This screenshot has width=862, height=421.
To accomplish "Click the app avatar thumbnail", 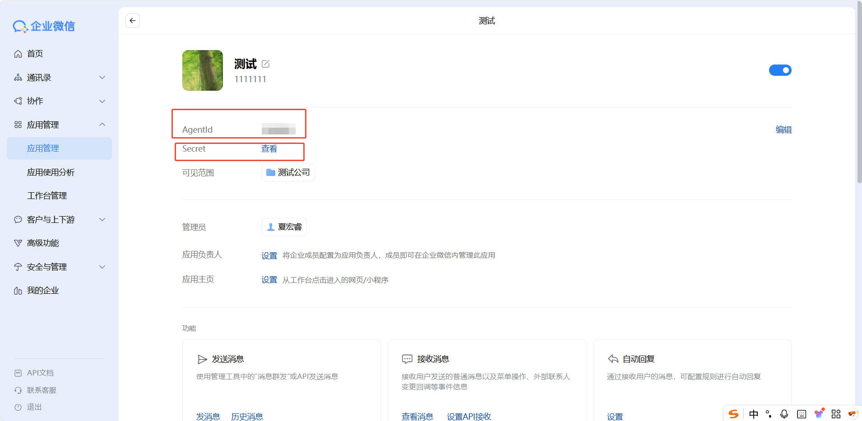I will click(x=203, y=70).
